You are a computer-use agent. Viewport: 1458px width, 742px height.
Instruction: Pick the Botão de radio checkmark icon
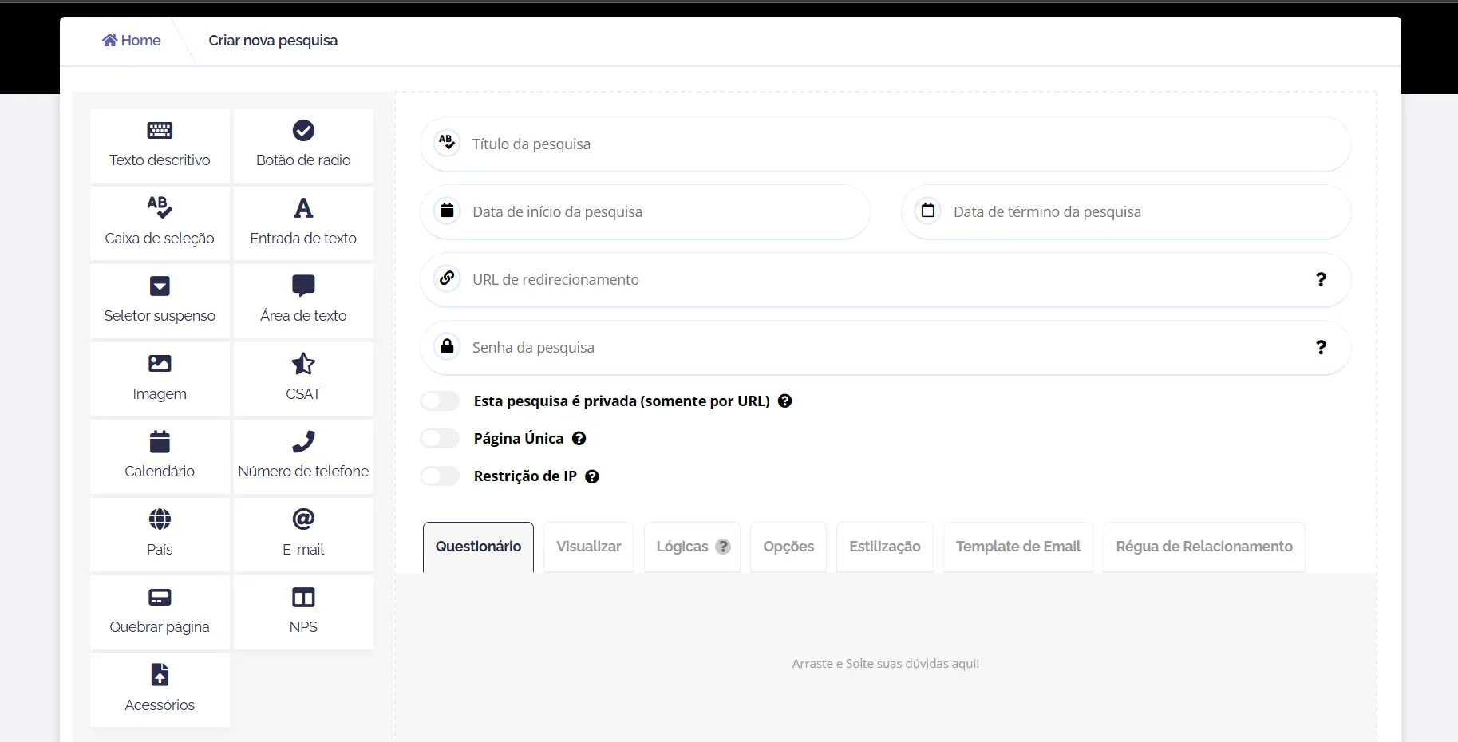coord(303,130)
